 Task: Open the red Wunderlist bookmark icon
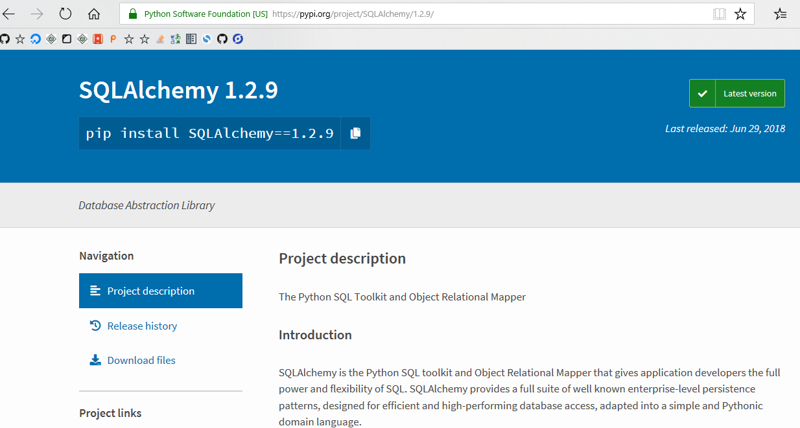98,39
